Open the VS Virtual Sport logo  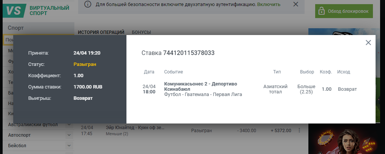(36, 10)
